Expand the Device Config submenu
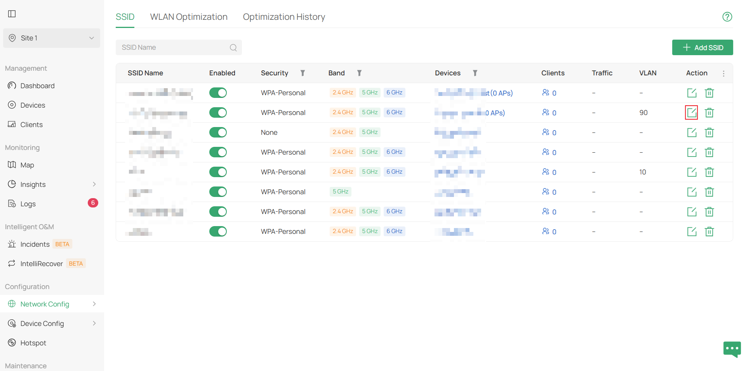The width and height of the screenshot is (744, 371). pos(52,324)
